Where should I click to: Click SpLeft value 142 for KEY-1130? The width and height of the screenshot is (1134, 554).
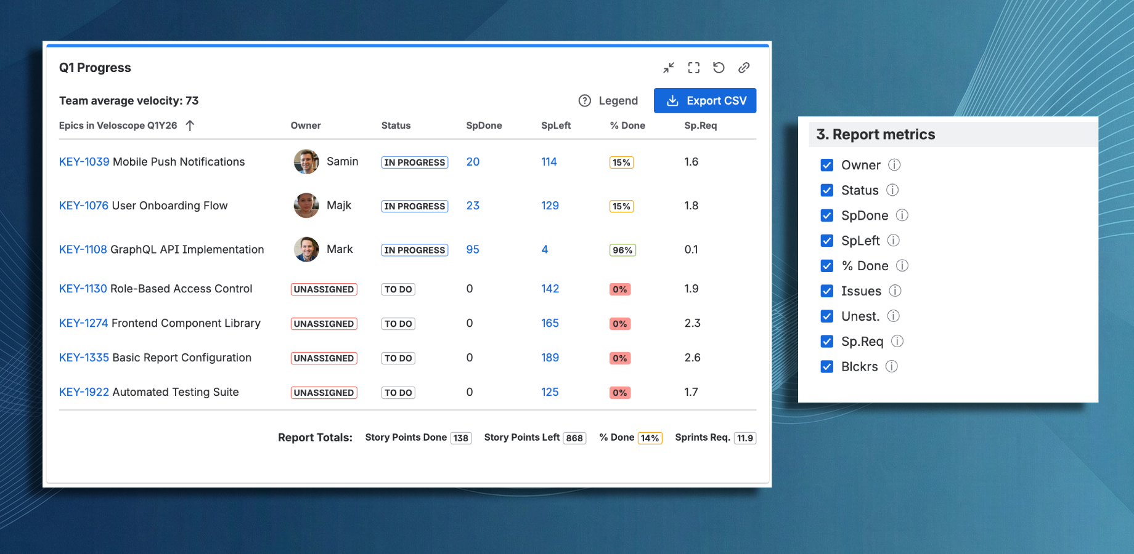click(x=550, y=289)
